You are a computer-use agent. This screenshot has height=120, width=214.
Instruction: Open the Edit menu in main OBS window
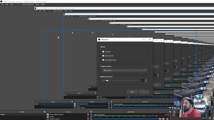pyautogui.click(x=7, y=4)
